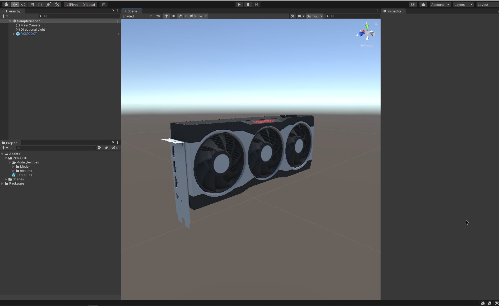This screenshot has width=499, height=306.
Task: Click the Step frame button
Action: (x=256, y=4)
